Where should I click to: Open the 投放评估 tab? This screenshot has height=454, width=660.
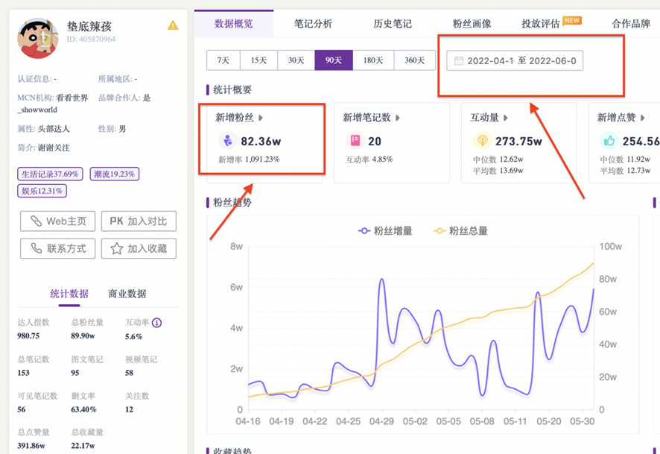[x=541, y=24]
